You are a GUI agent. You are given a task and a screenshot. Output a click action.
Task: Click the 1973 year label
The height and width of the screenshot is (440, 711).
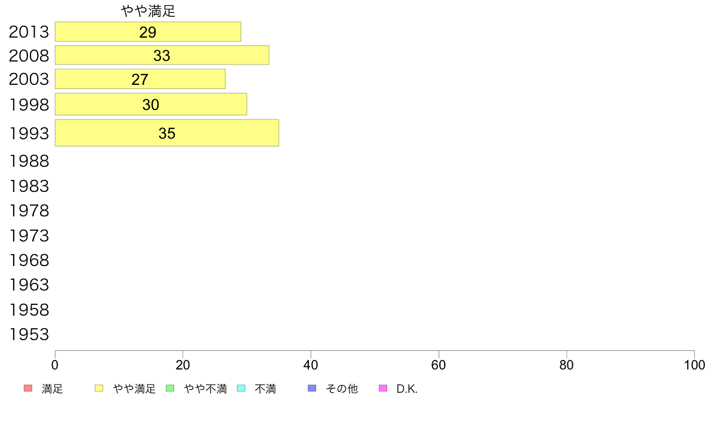click(x=29, y=236)
